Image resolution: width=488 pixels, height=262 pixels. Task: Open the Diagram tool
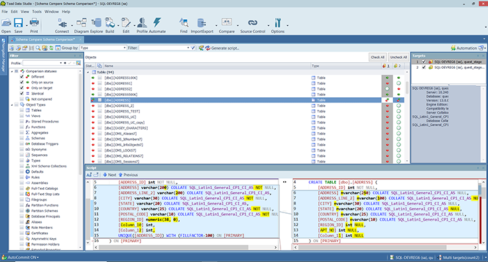tap(82, 23)
